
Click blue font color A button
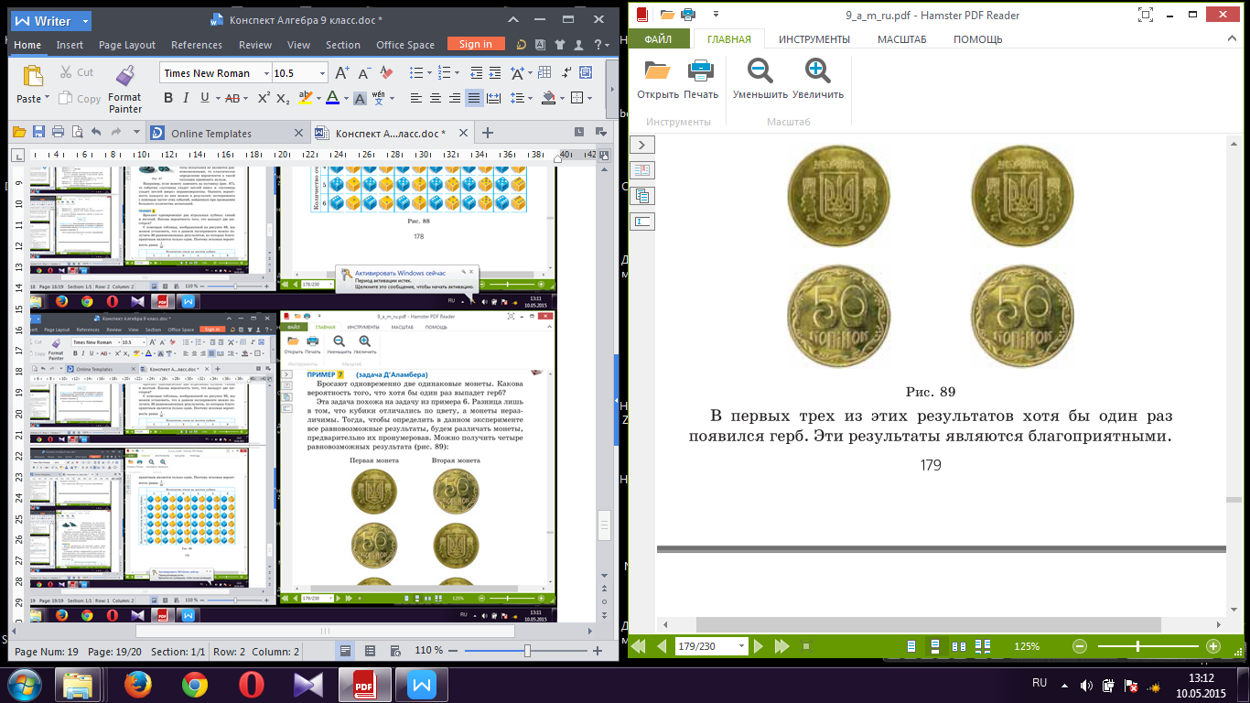coord(332,99)
